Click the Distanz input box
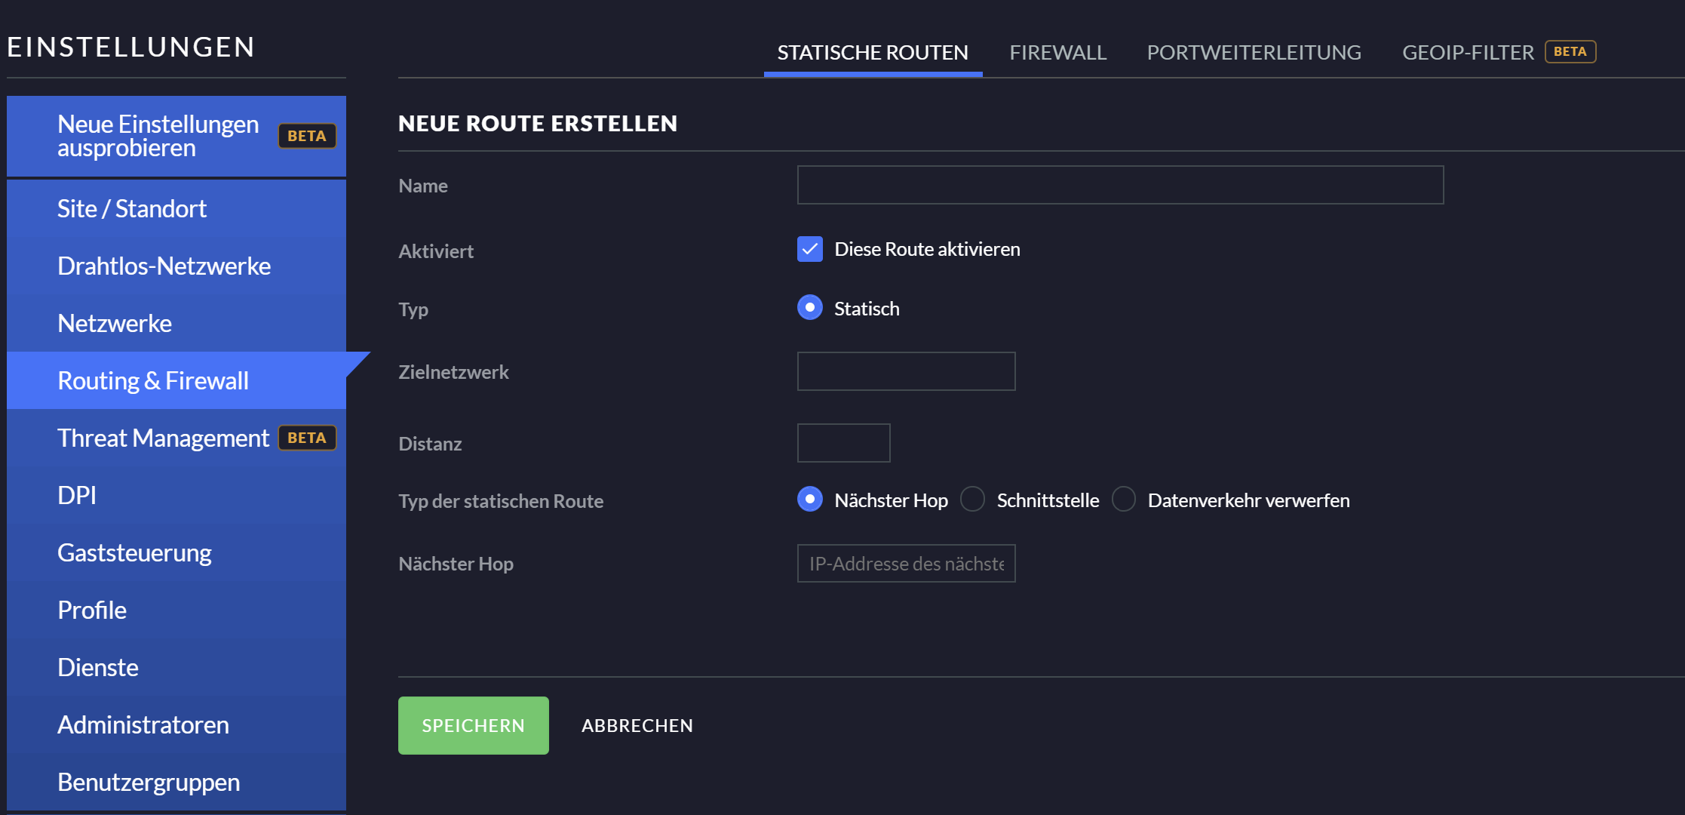The width and height of the screenshot is (1685, 815). [x=843, y=443]
